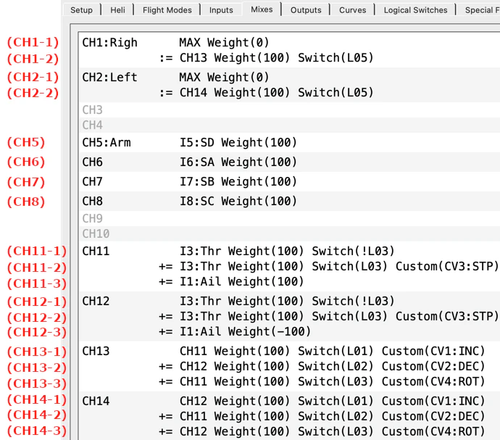The width and height of the screenshot is (500, 440).
Task: Select CH12 I3:Thr Switch(L03) CV3:STP line
Action: 289,317
